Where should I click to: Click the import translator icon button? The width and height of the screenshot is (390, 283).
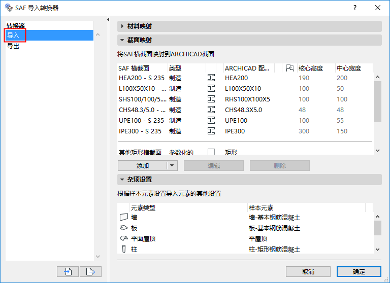pos(68,271)
